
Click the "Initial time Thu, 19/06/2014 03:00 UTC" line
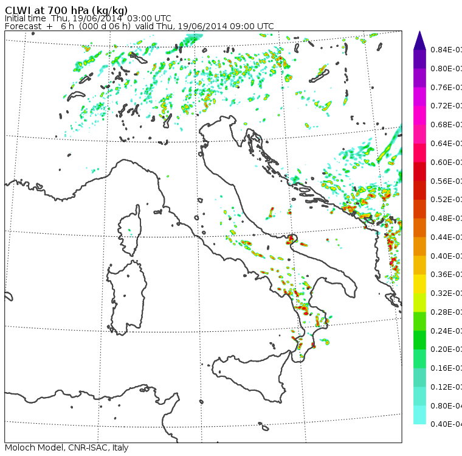(88, 18)
